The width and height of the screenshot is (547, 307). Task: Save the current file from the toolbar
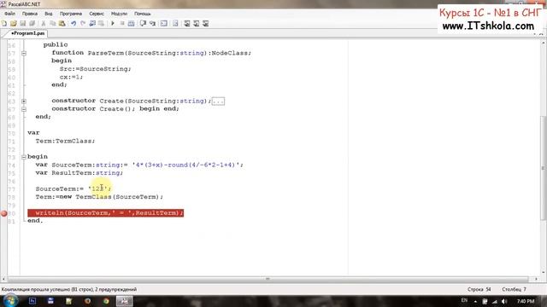coord(23,23)
